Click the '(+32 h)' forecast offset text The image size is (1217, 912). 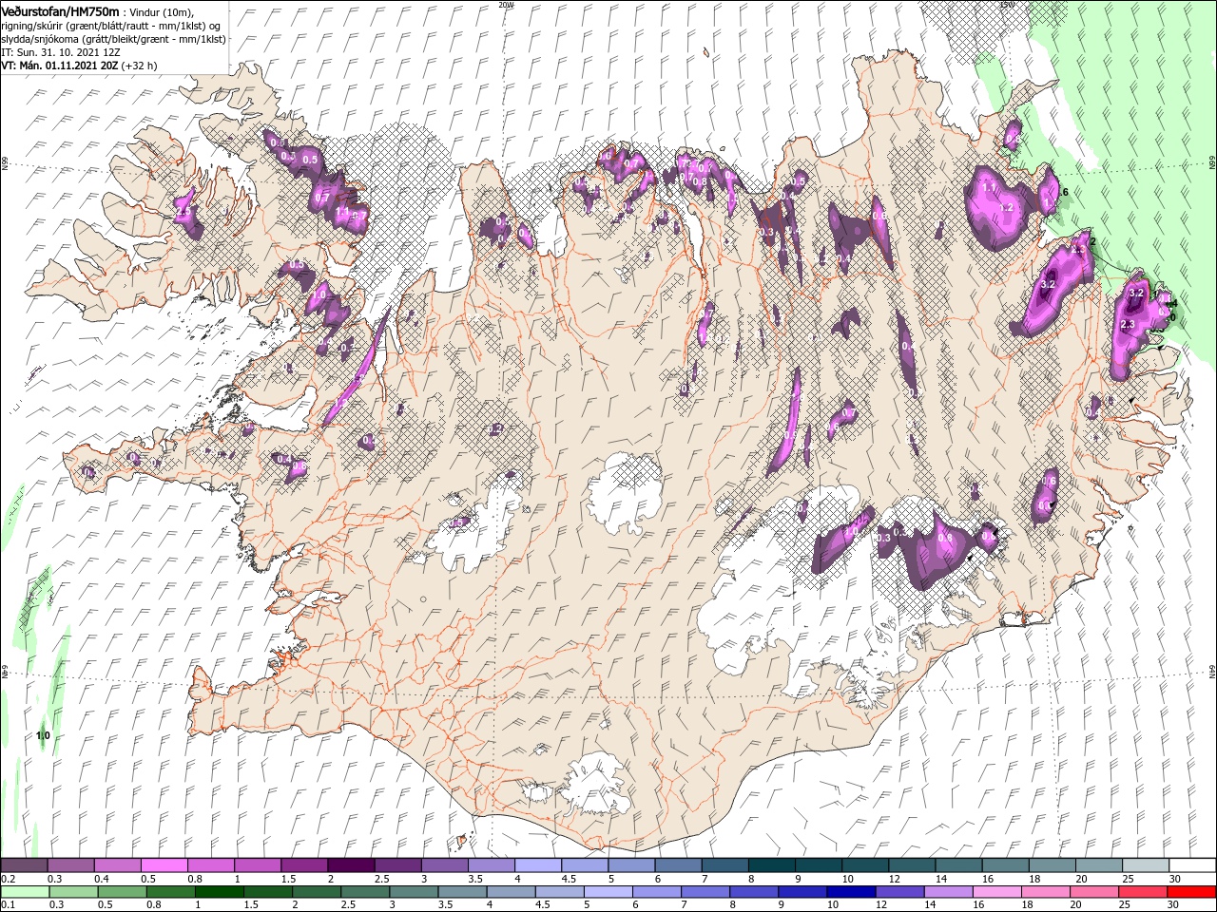coord(139,66)
